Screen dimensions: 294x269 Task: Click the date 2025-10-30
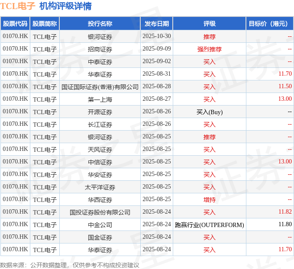tap(157, 36)
